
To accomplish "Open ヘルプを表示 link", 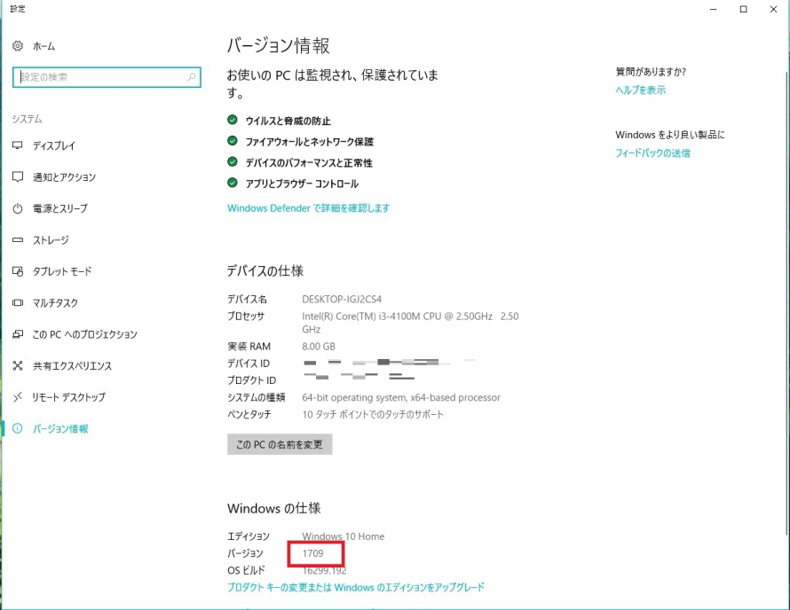I will click(x=640, y=90).
